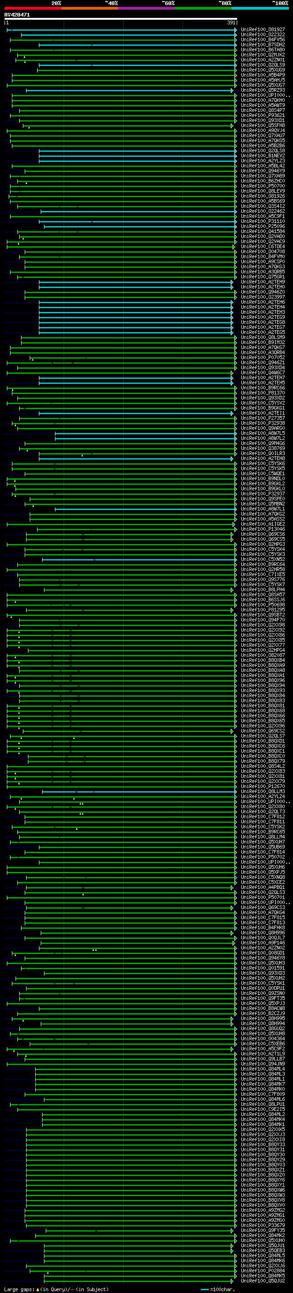
Task: Click the UniRef100_P12670 label
Action: (263, 786)
